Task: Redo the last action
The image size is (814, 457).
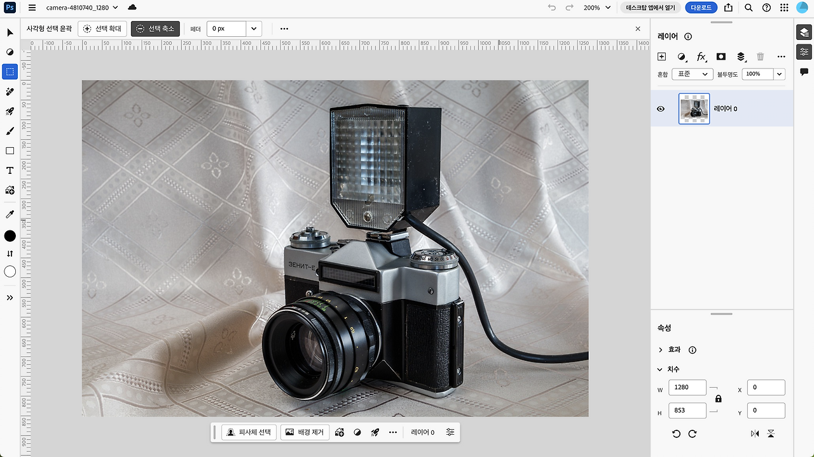Action: pyautogui.click(x=569, y=8)
